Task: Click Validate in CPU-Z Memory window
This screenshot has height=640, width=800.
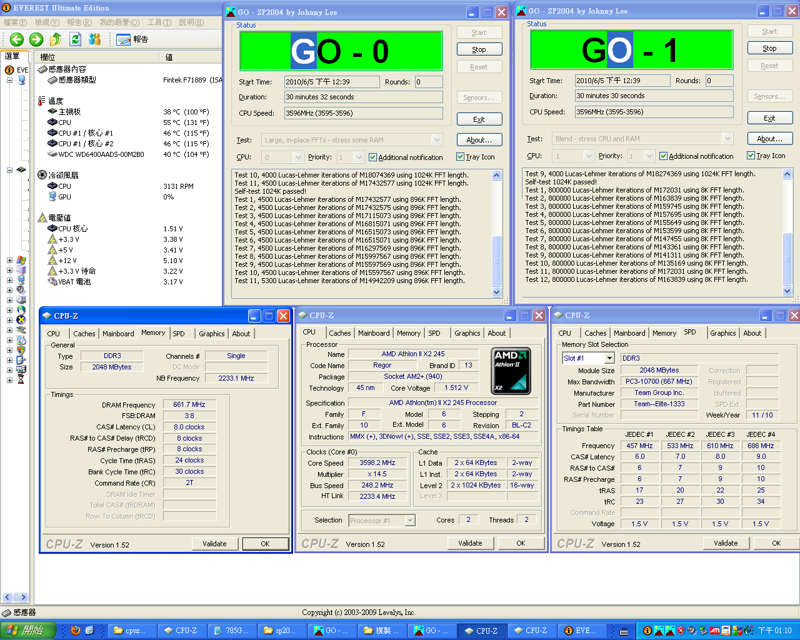Action: coord(214,544)
